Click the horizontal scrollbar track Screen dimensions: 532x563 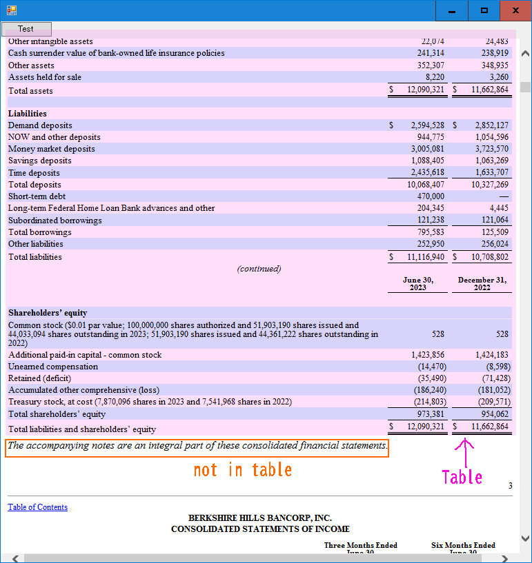(260, 558)
